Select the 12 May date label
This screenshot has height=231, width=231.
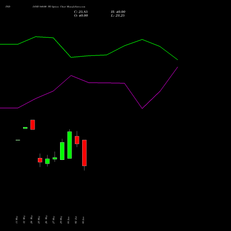(x=24, y=219)
